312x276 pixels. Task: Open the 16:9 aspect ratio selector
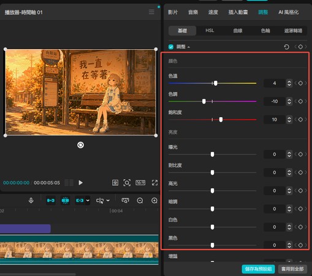(x=140, y=182)
